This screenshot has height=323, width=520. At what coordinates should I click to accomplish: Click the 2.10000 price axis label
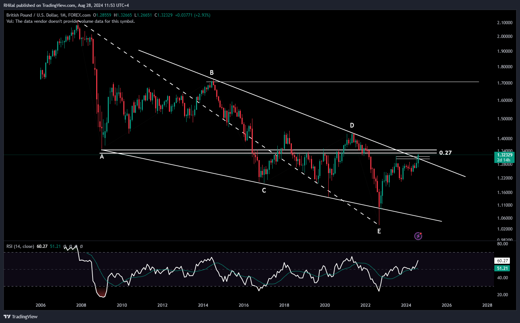pyautogui.click(x=505, y=23)
